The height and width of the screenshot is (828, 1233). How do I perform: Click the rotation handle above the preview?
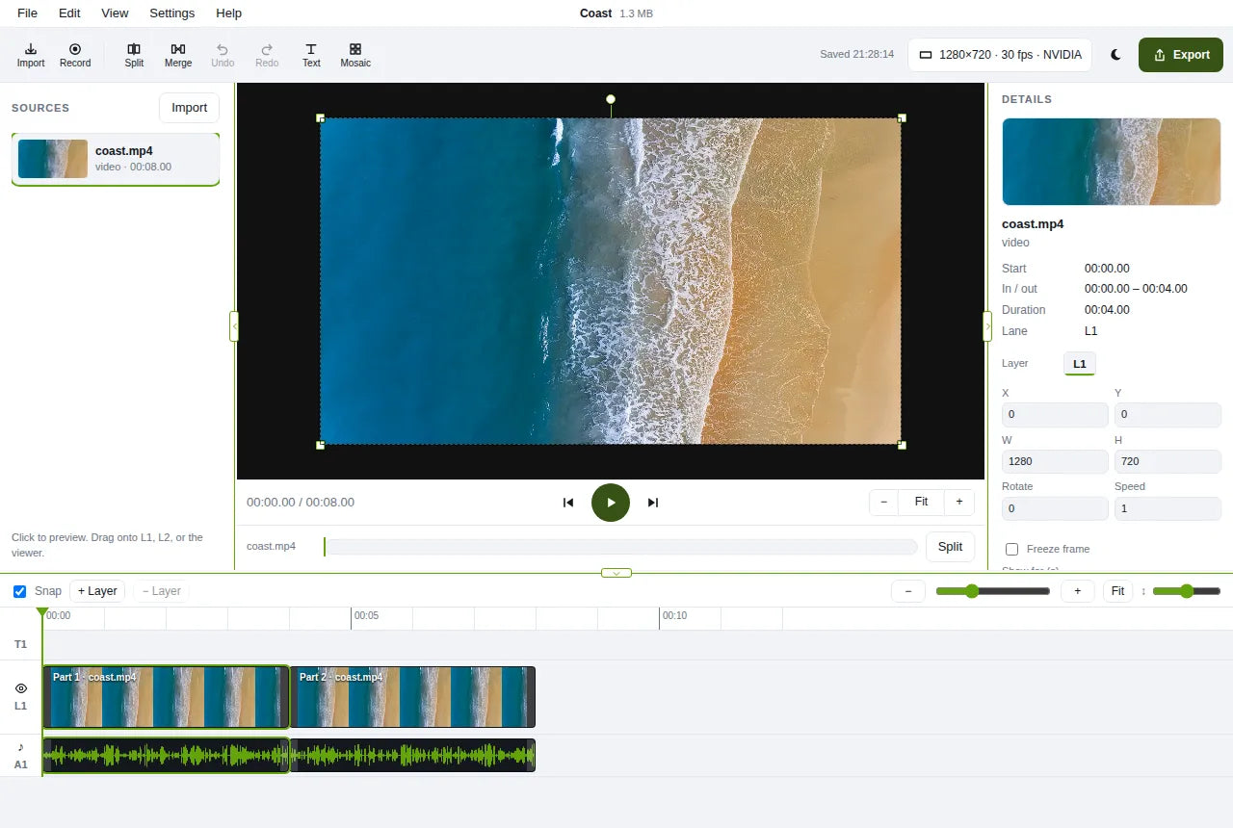[x=611, y=99]
